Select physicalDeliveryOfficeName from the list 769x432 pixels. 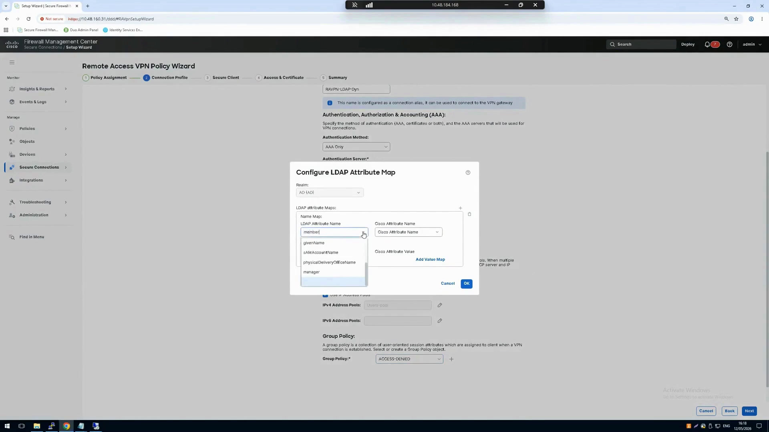(x=333, y=262)
